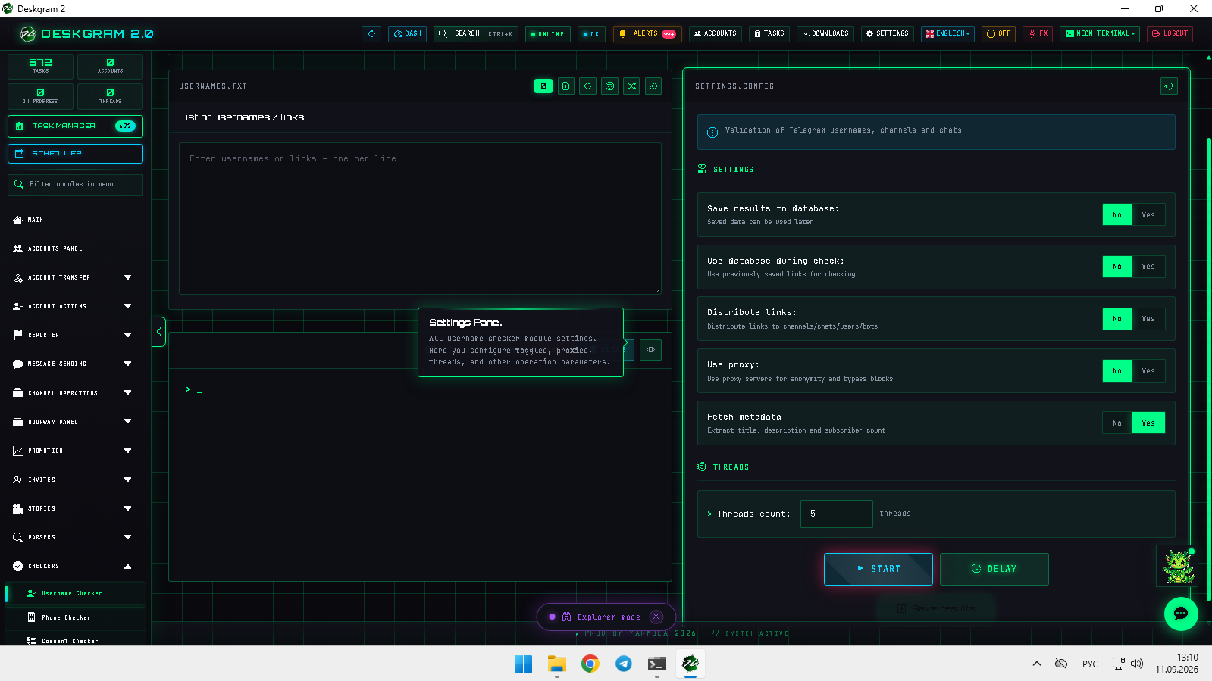Toggle the OFF switch in top bar
The image size is (1212, 681).
(x=999, y=34)
